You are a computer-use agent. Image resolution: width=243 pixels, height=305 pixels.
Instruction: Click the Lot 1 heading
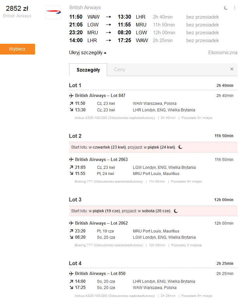75,85
